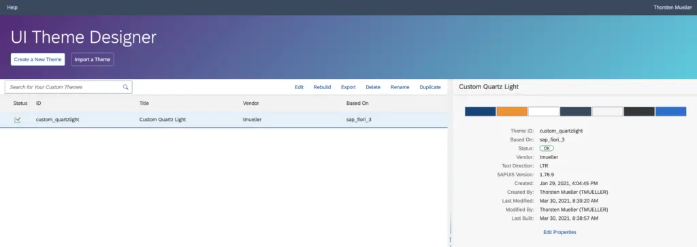
Task: Click the white color swatch next to orange
Action: tap(544, 112)
